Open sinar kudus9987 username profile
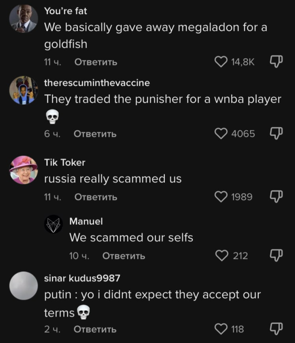This screenshot has height=343, width=295. pyautogui.click(x=82, y=278)
